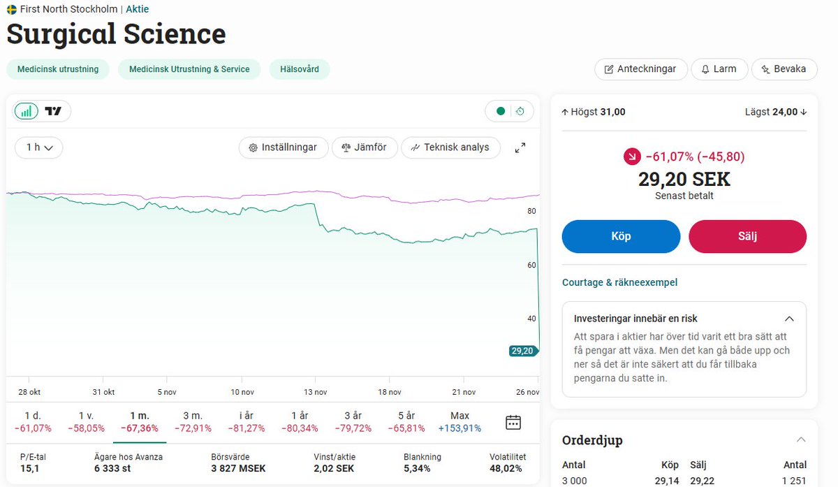The width and height of the screenshot is (838, 487).
Task: Click the Antal 1 251 sell volume
Action: click(x=795, y=481)
